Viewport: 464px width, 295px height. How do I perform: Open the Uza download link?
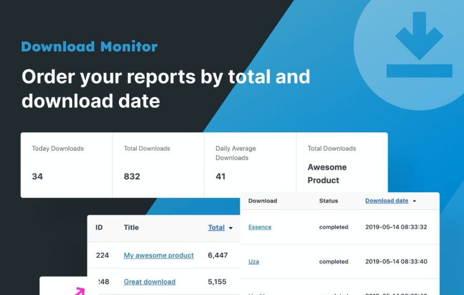tap(253, 262)
